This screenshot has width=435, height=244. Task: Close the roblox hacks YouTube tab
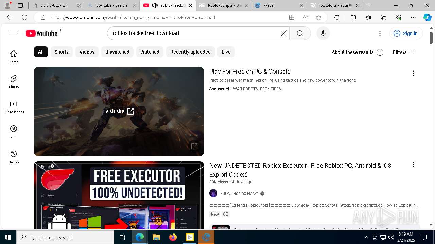190,5
